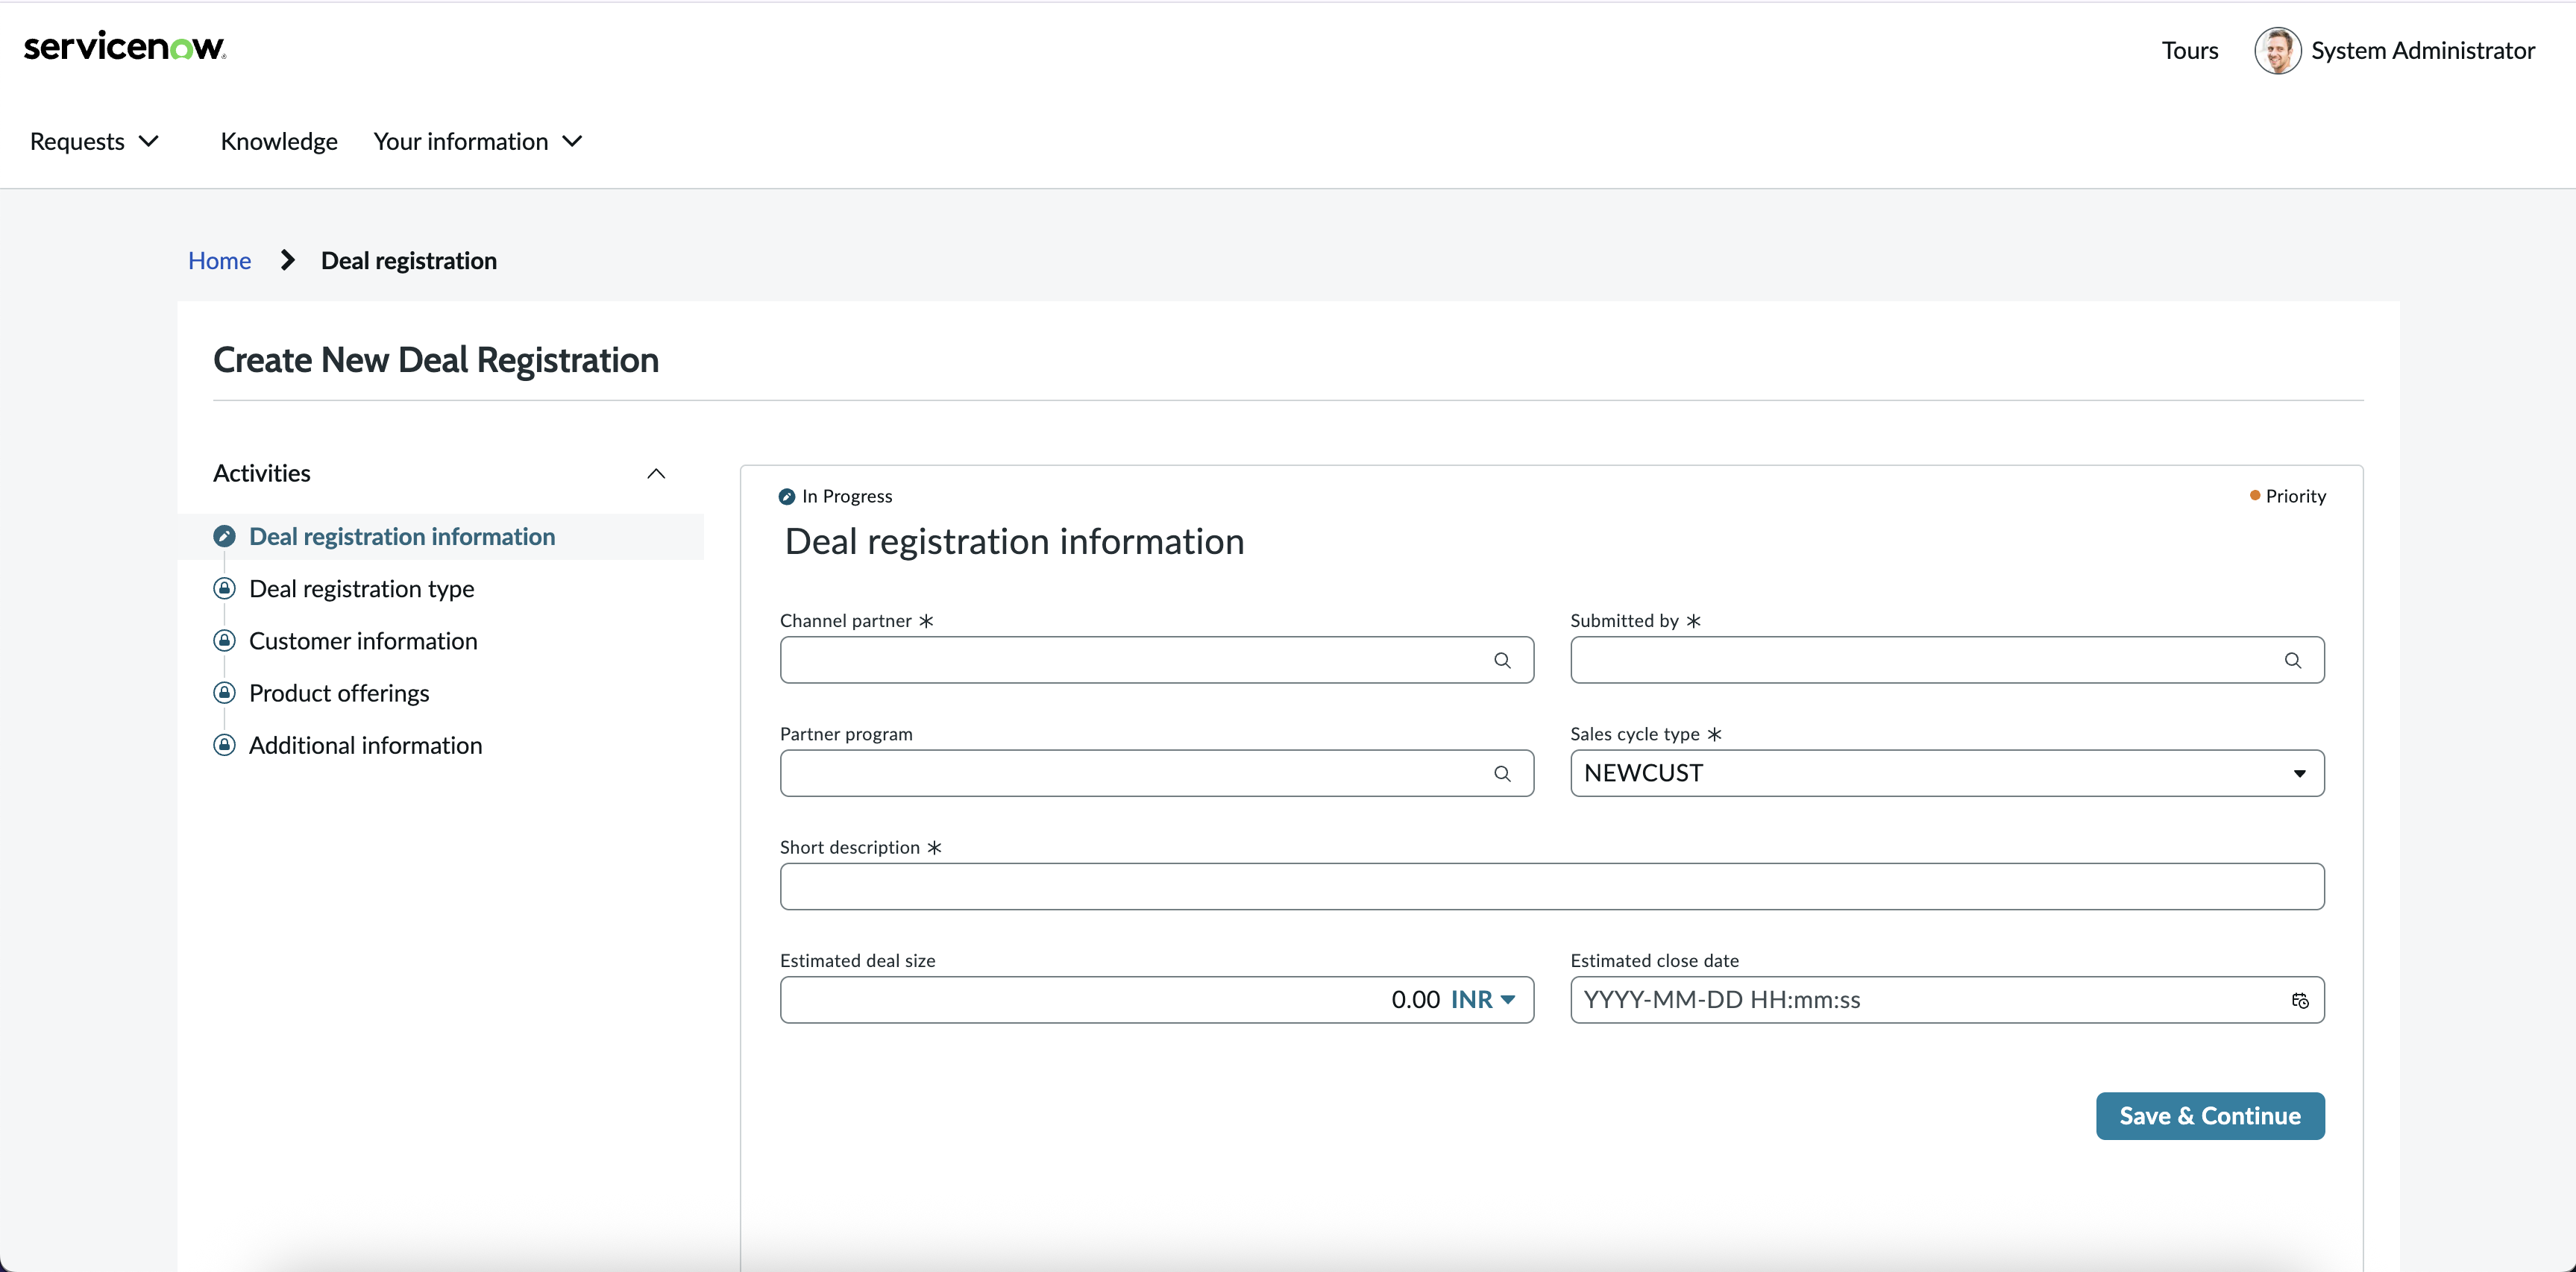Click Create New Deal Registration heading
The width and height of the screenshot is (2576, 1272).
pos(436,360)
